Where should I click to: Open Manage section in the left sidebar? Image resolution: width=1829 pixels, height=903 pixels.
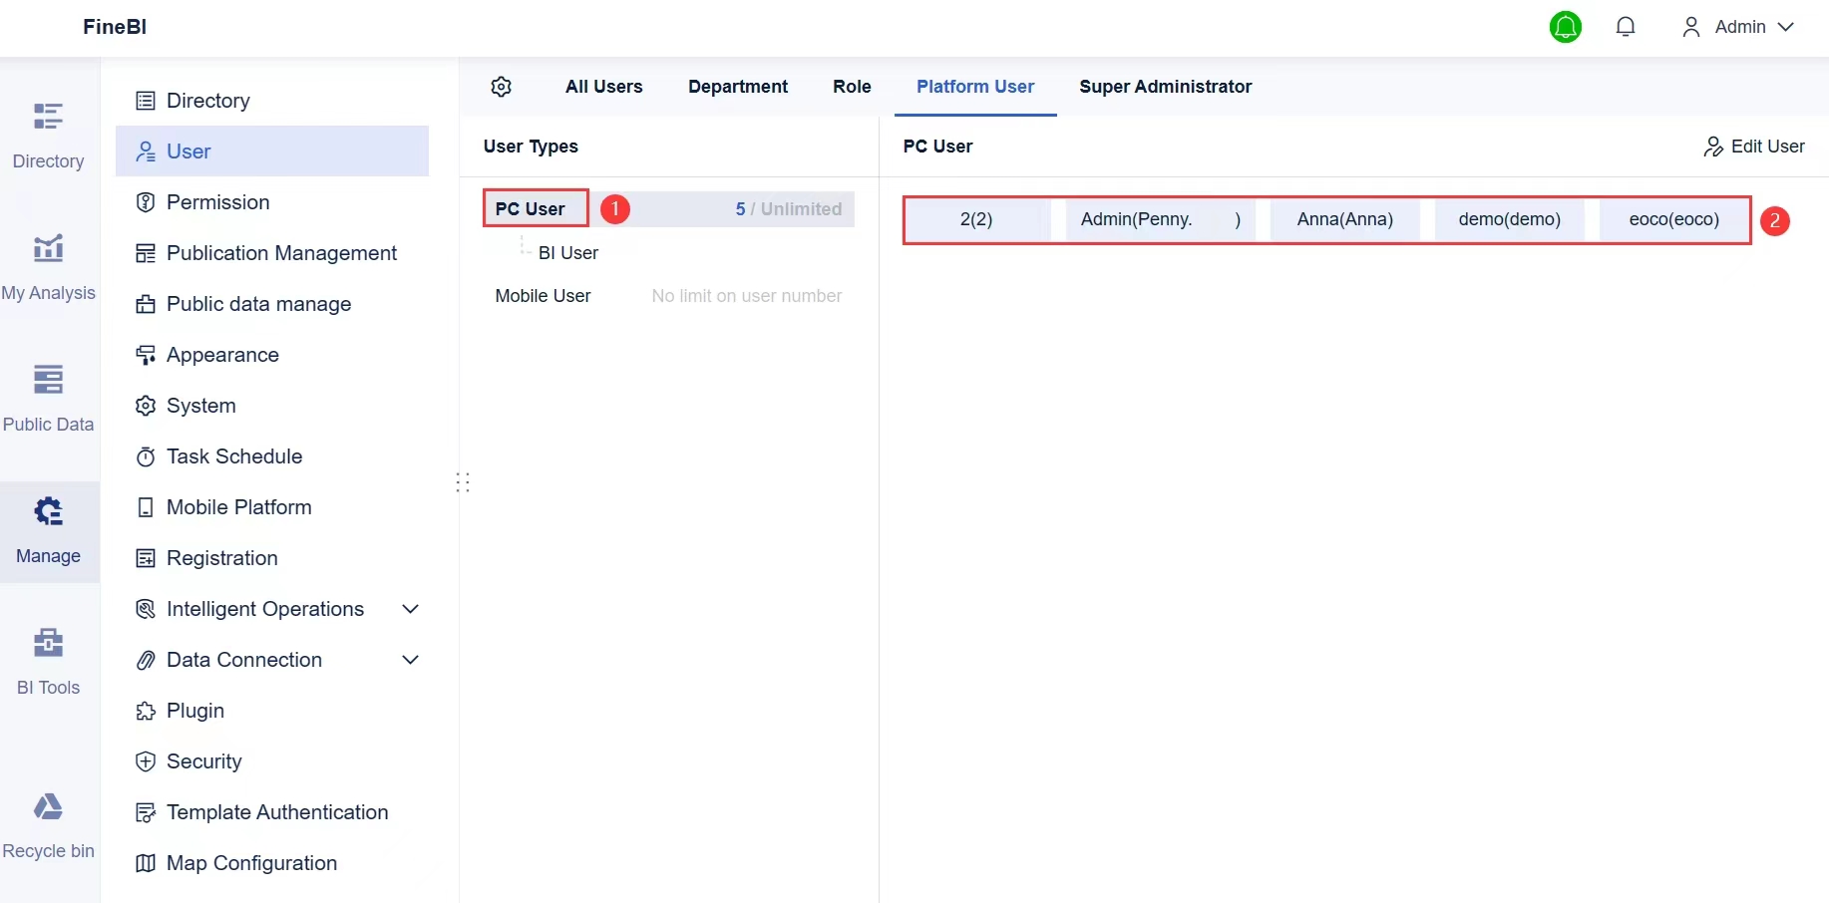coord(47,531)
